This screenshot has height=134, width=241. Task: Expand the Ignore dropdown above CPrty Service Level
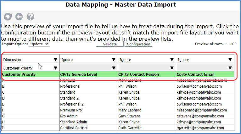(x=88, y=59)
